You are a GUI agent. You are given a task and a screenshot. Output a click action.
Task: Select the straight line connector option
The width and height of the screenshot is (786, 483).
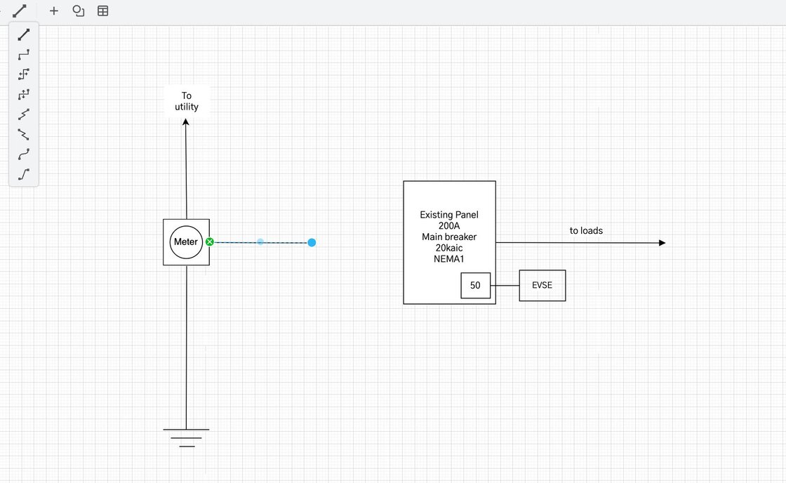point(24,34)
